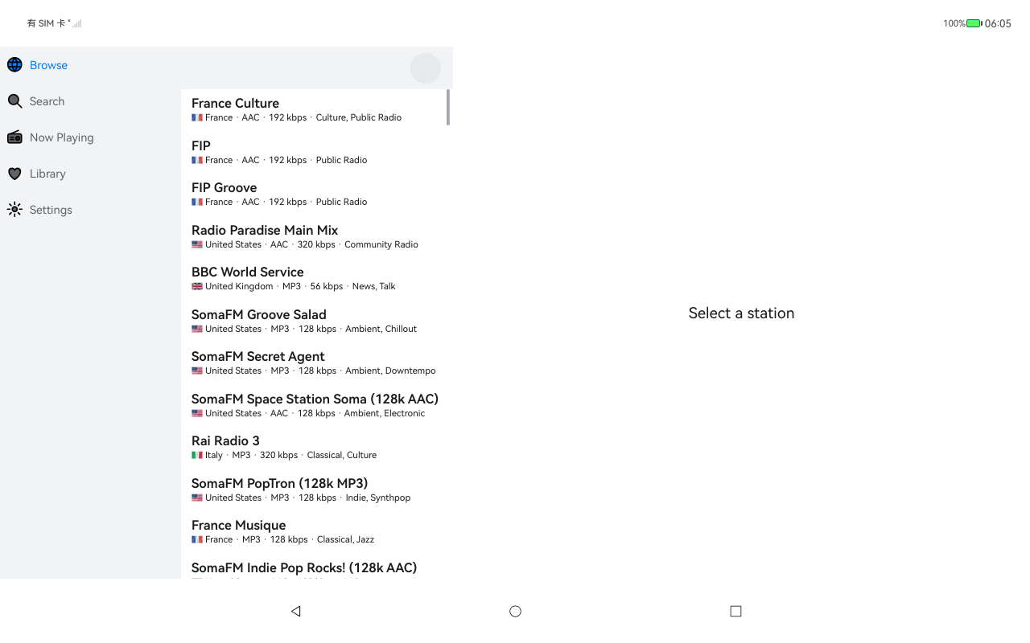Click the "Community Radio" tag text

381,244
